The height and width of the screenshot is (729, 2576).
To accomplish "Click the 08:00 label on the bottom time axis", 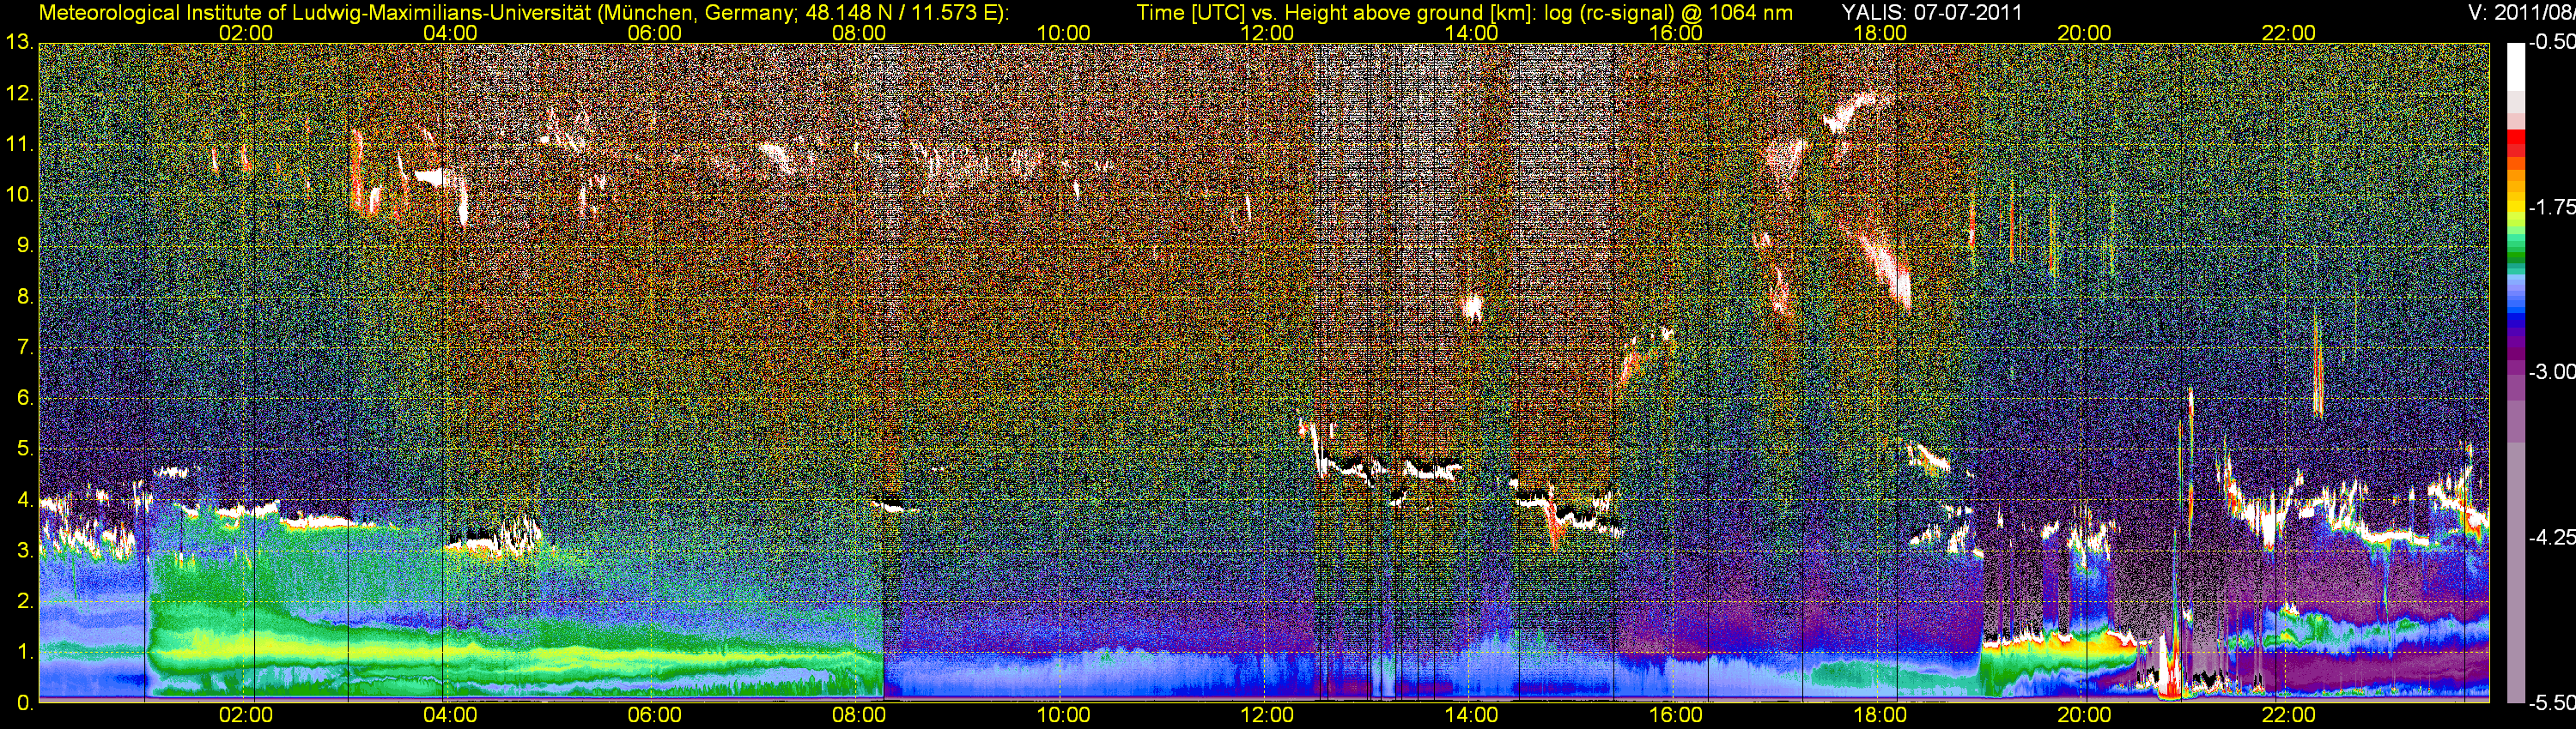I will tap(859, 715).
